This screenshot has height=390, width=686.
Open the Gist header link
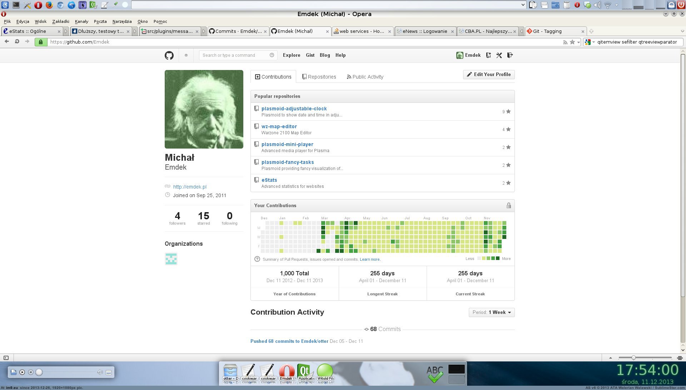(310, 55)
